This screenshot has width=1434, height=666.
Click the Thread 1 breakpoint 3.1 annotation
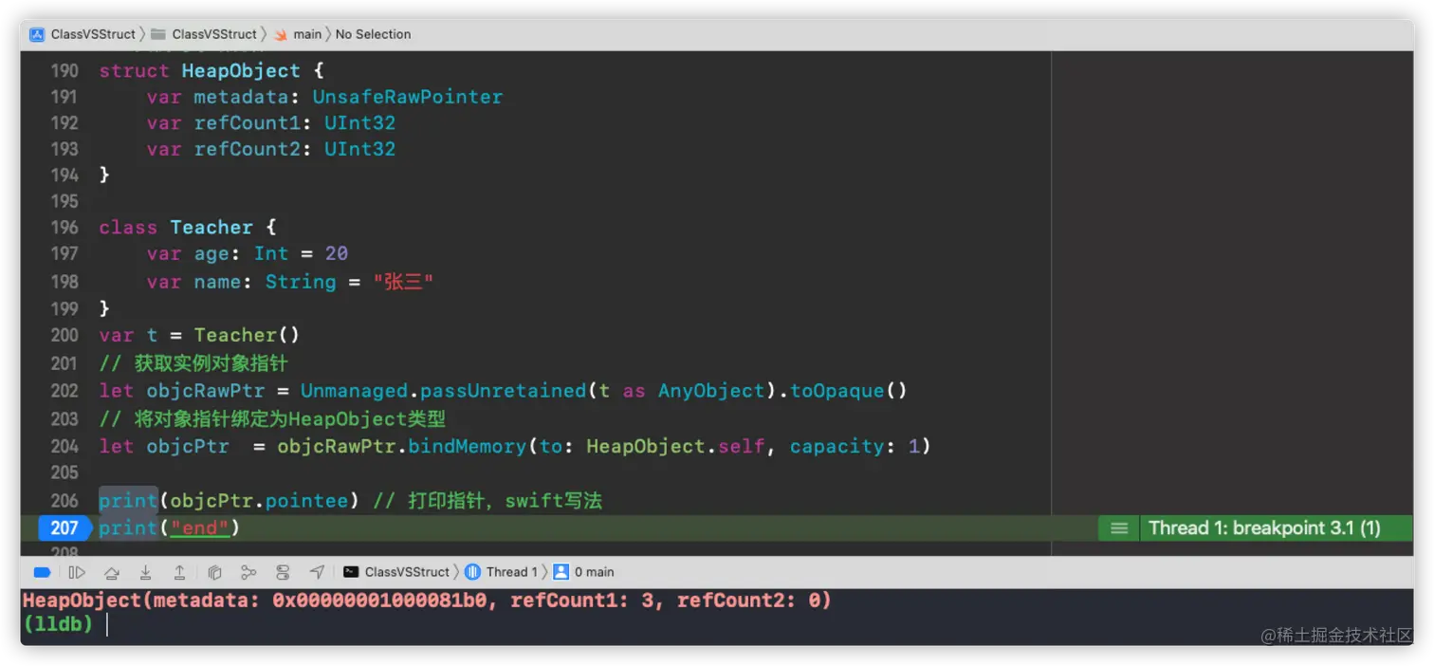[1264, 527]
